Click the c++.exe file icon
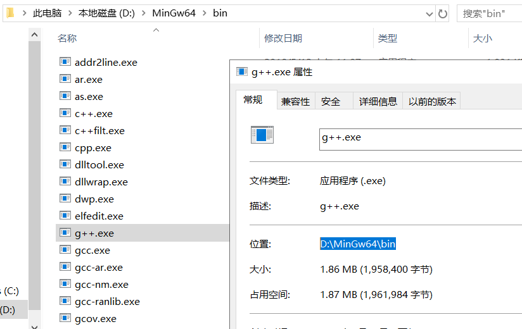The height and width of the screenshot is (329, 522). point(65,113)
